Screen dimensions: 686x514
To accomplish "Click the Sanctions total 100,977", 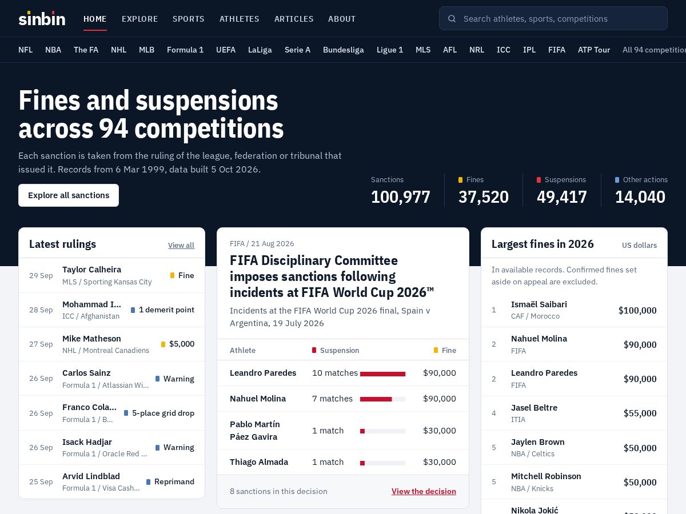I will [x=401, y=197].
